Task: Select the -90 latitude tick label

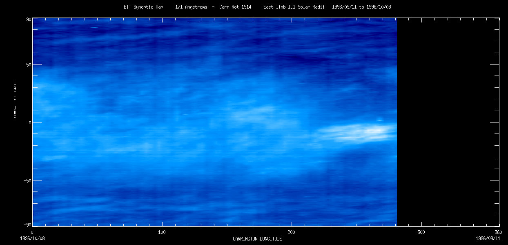Action: coord(28,225)
